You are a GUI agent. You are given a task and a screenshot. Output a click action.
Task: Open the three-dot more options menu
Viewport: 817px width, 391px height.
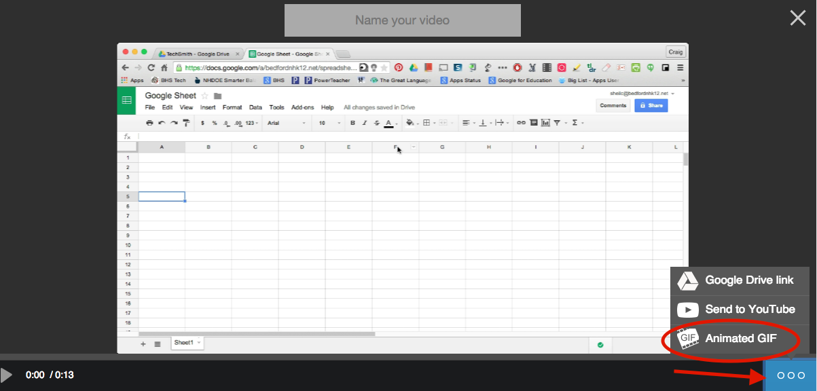coord(791,375)
